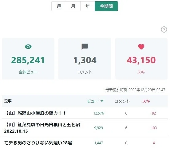
Task: Open article 尾瀬山小屋泊の魅力
Action: point(35,113)
